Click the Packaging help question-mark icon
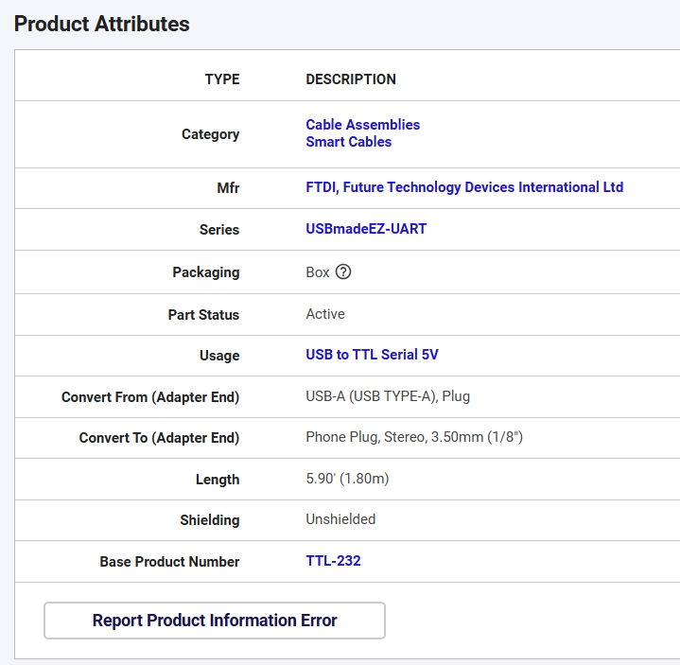 pyautogui.click(x=343, y=272)
